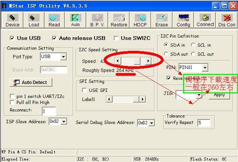Minimize the MStar ISP Utility window

tap(216, 6)
